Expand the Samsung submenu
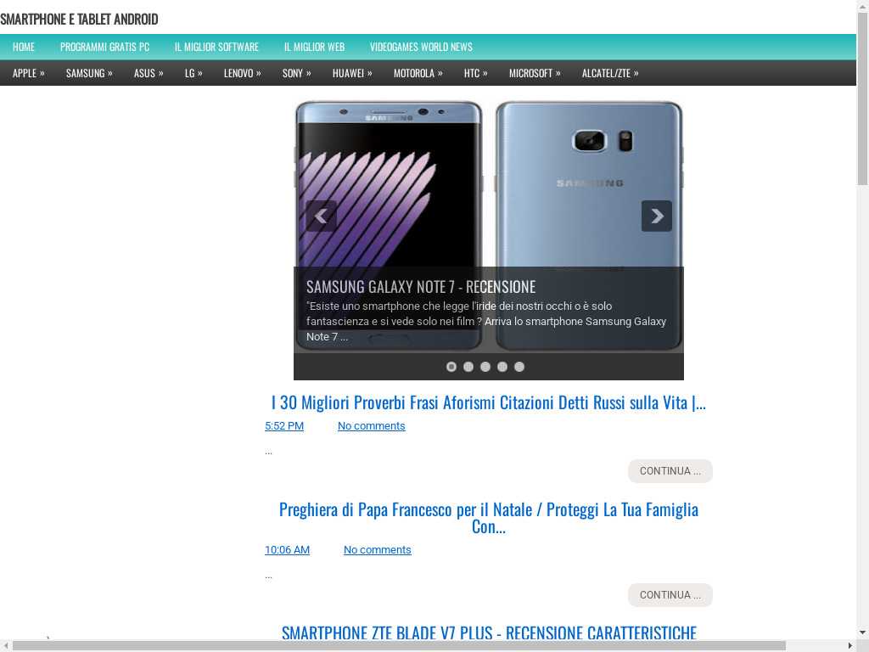 tap(89, 73)
